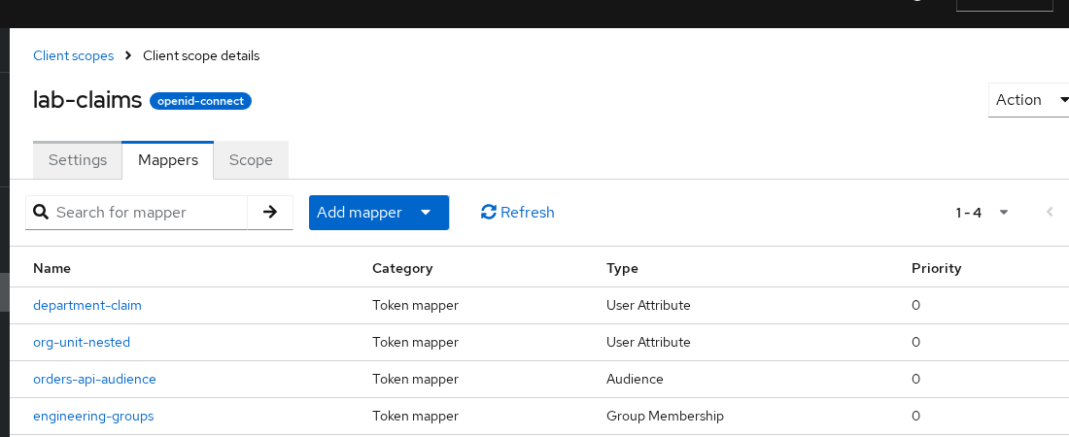1069x437 pixels.
Task: Click the Type column header
Action: pos(622,268)
